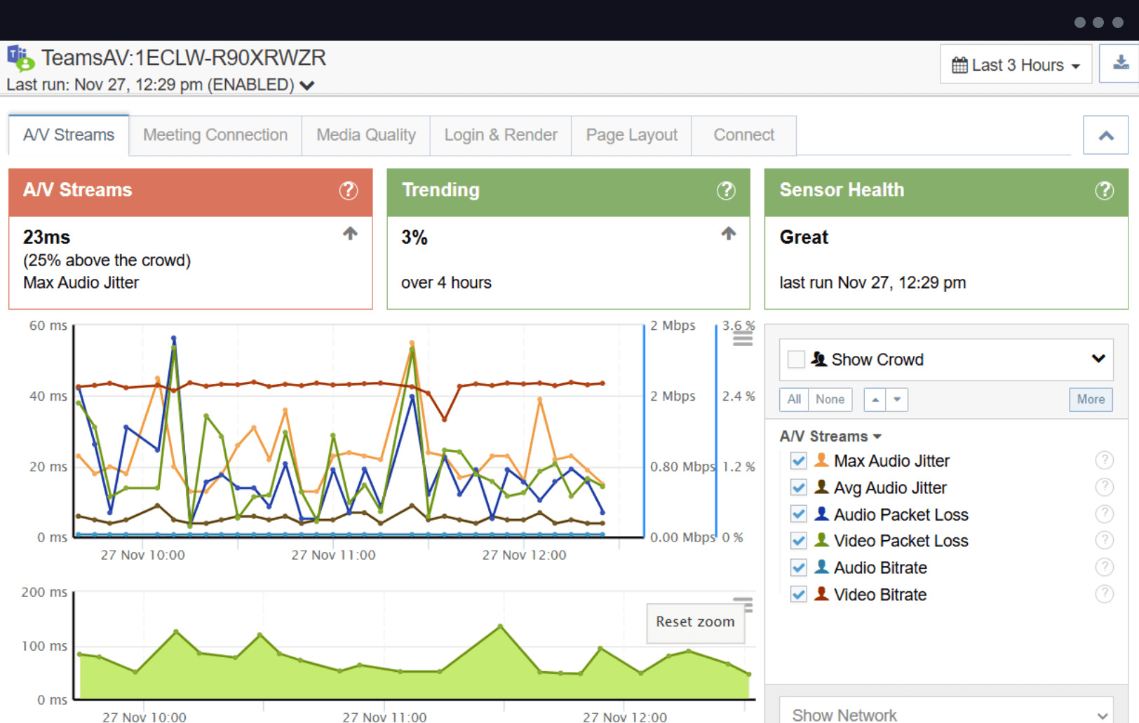Open the main chart hamburger menu
Viewport: 1139px width, 723px height.
pos(742,337)
